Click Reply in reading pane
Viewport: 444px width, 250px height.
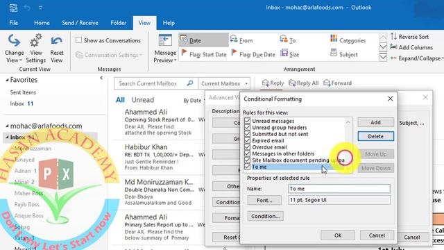click(x=273, y=83)
